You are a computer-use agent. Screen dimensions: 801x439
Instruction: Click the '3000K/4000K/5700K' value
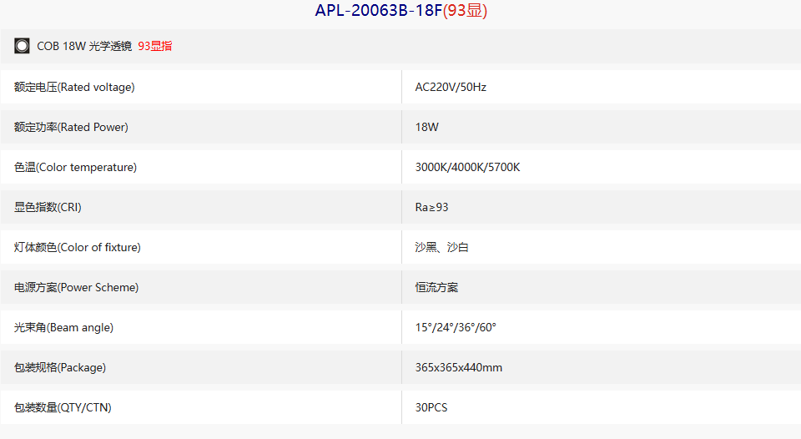[467, 167]
